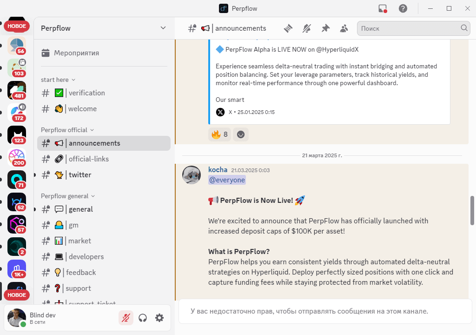This screenshot has width=476, height=335.
Task: Open Help via the question mark icon
Action: (403, 8)
